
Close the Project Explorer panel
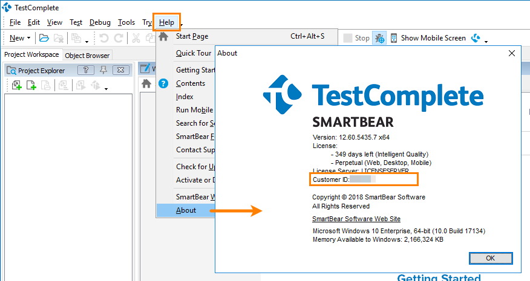tap(120, 70)
